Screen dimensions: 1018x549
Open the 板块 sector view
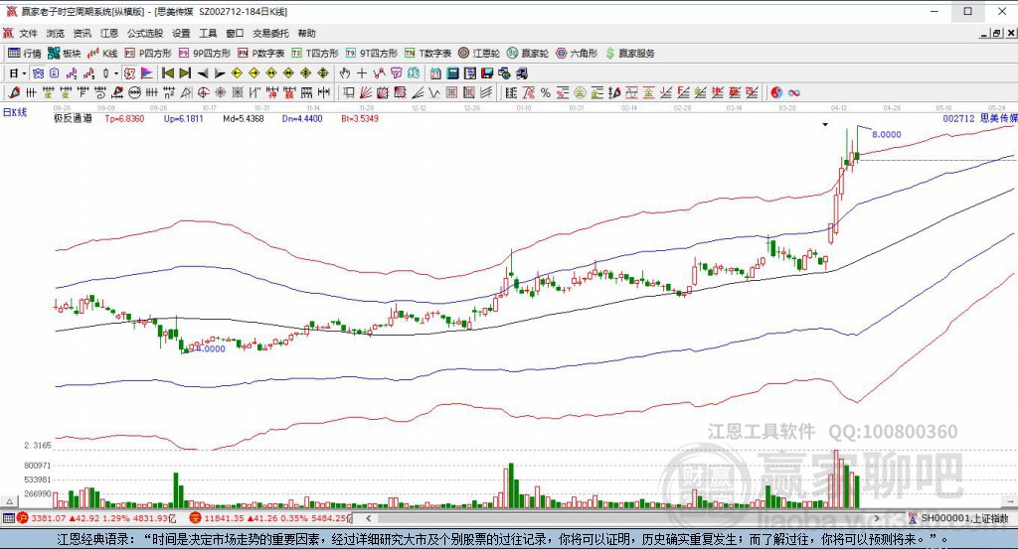(65, 54)
